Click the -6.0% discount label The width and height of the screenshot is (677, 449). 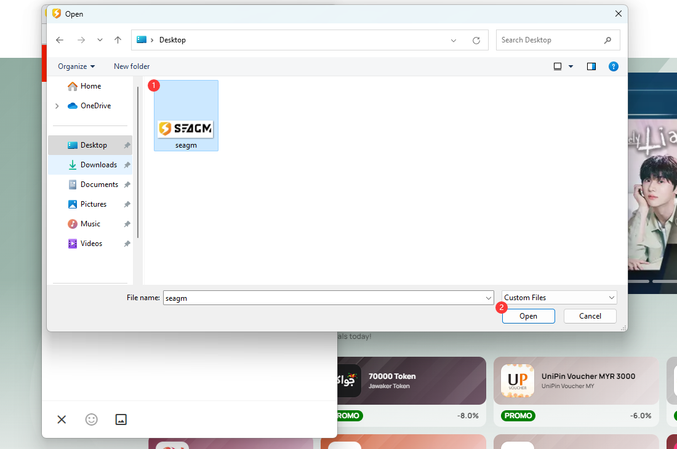click(640, 416)
